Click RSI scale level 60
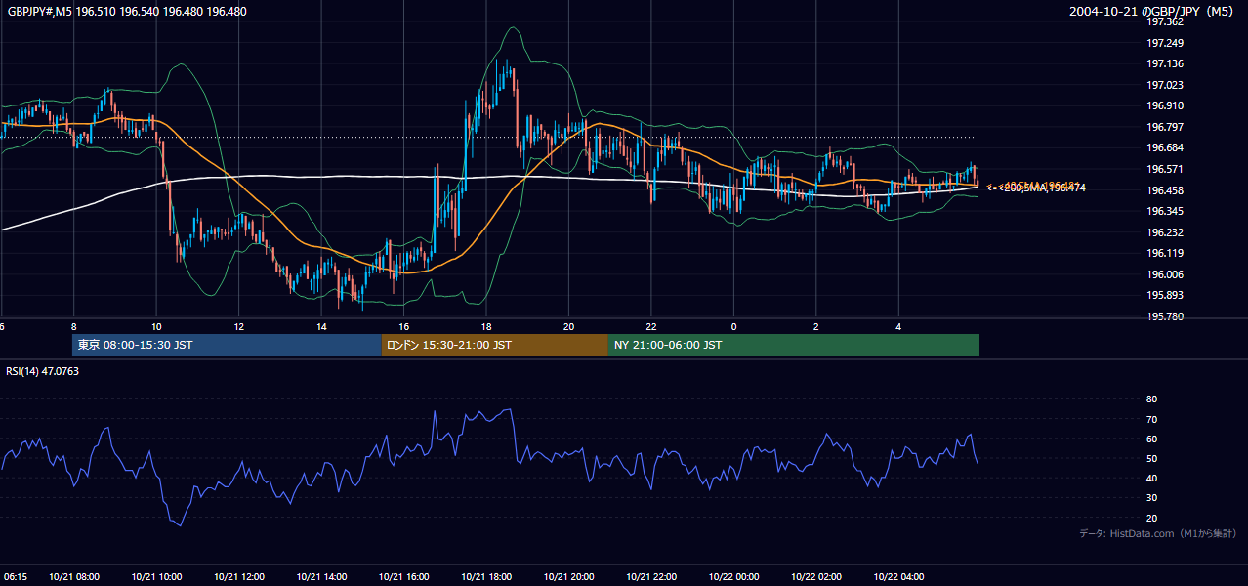This screenshot has height=586, width=1248. 1151,439
